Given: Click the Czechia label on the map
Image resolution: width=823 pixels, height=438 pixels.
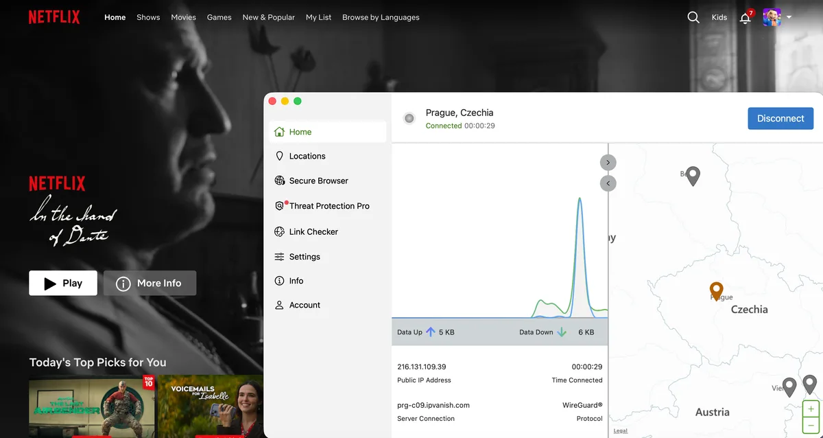Looking at the screenshot, I should point(749,310).
